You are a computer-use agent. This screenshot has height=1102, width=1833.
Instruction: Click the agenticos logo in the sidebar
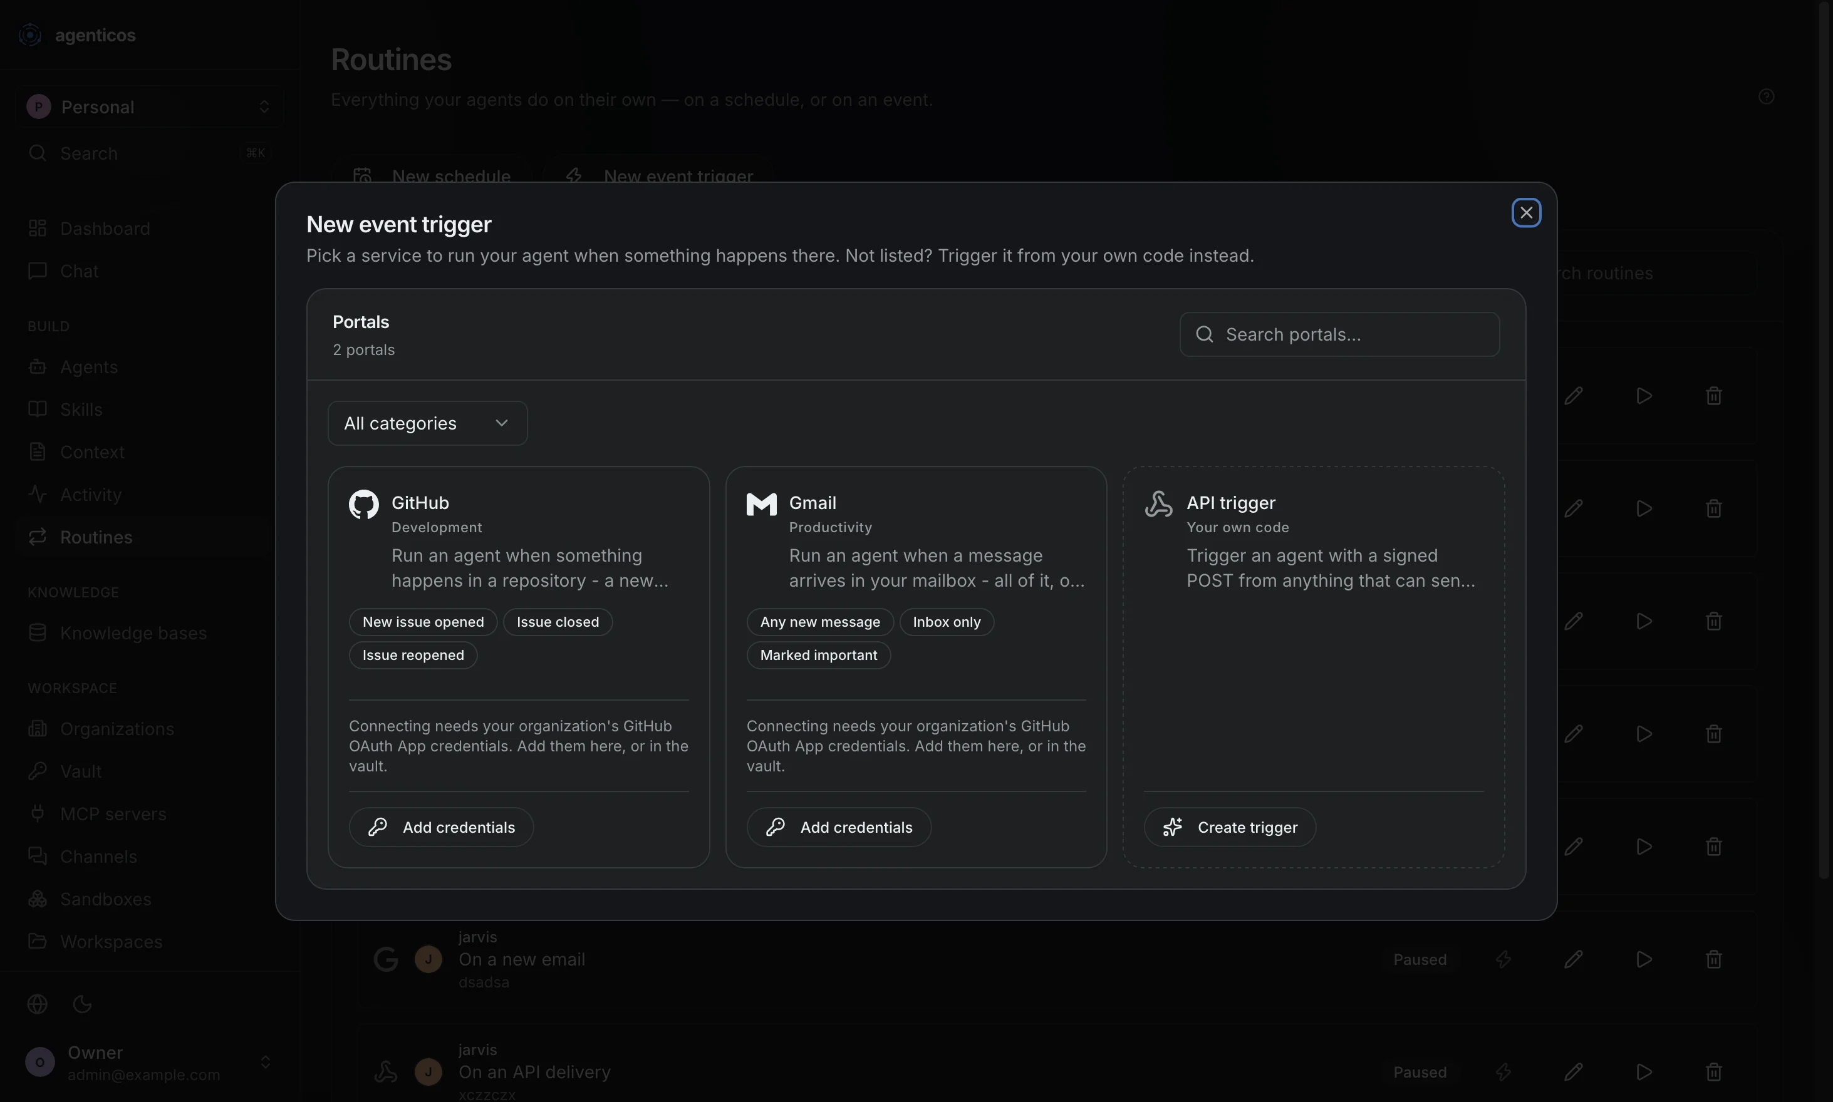tap(29, 35)
